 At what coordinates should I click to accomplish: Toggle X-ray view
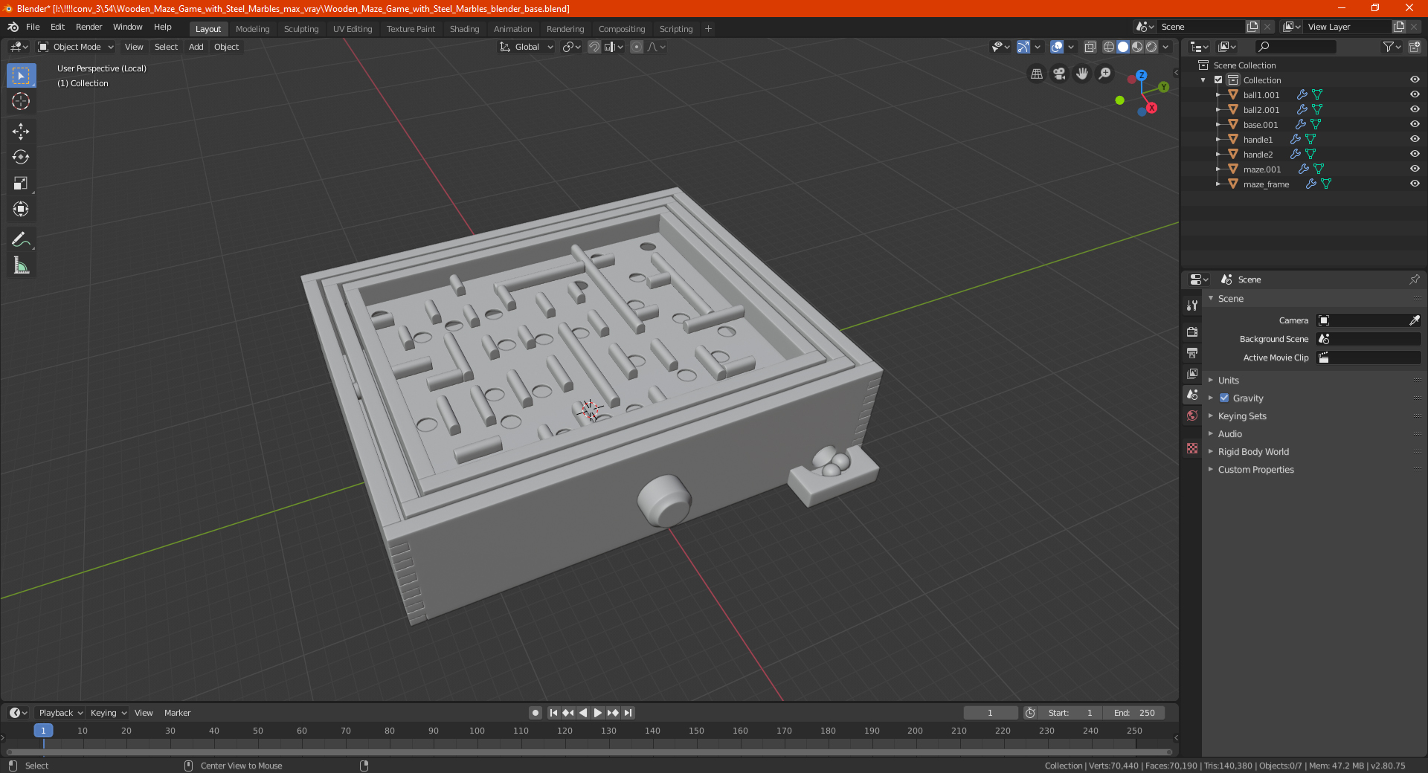click(x=1090, y=47)
